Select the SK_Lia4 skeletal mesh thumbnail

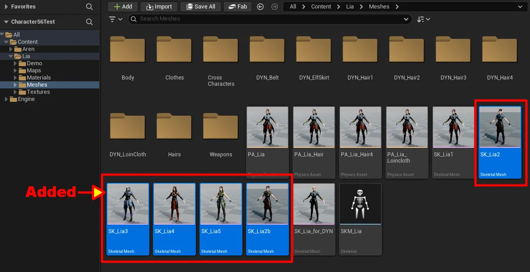174,204
